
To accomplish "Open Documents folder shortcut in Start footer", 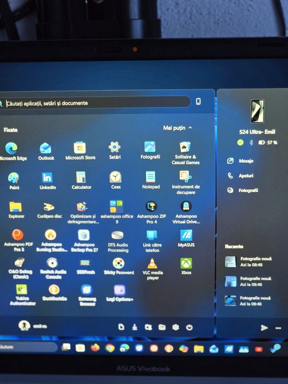I will [121, 327].
